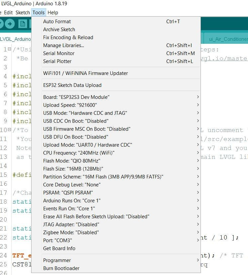Image resolution: width=248 pixels, height=275 pixels.
Task: Open the Help menu
Action: (x=53, y=13)
